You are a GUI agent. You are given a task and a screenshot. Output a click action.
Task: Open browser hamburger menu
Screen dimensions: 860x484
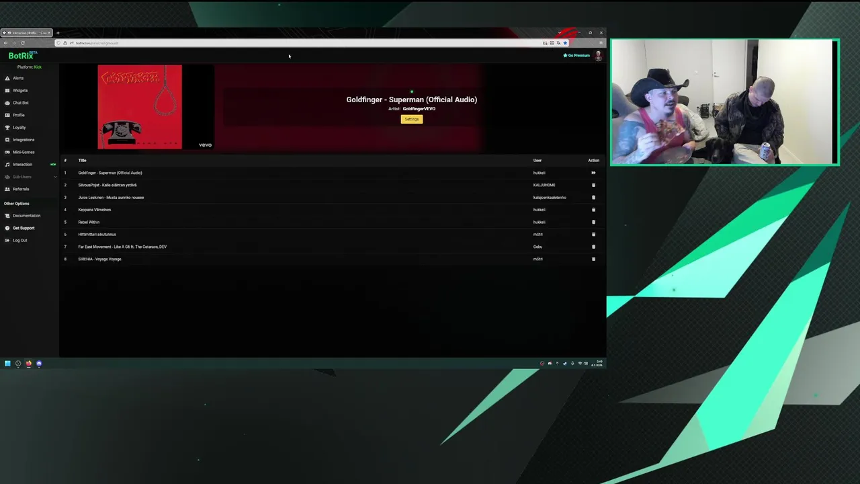pyautogui.click(x=601, y=43)
